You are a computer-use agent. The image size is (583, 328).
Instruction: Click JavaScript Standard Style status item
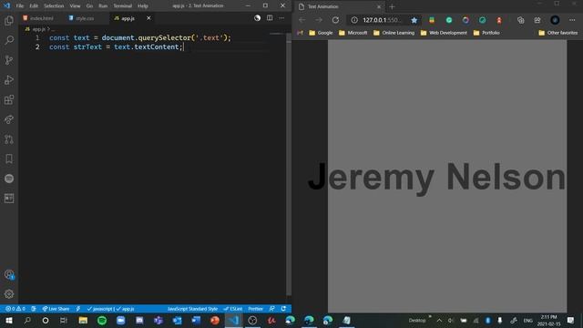pyautogui.click(x=192, y=309)
